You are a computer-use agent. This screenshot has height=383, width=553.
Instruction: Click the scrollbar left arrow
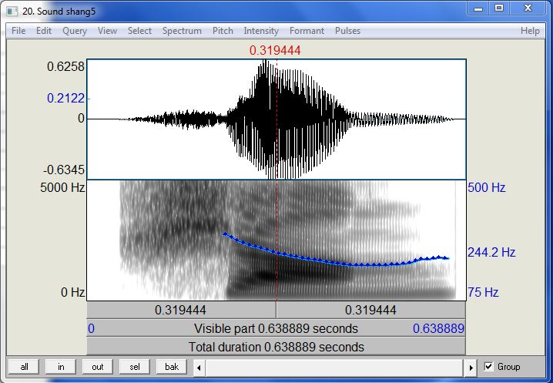coord(199,368)
